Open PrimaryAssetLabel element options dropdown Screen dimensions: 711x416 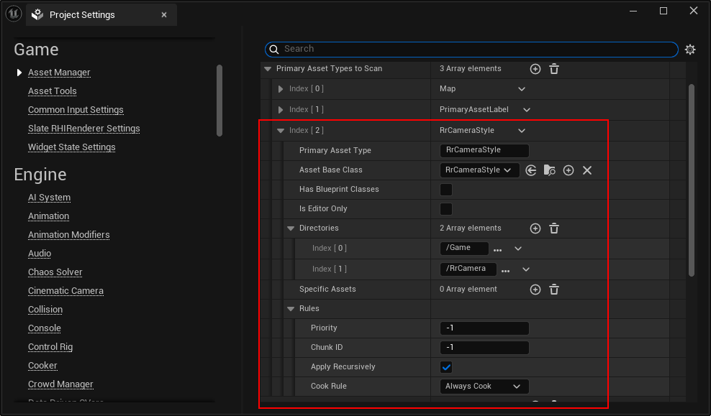527,110
